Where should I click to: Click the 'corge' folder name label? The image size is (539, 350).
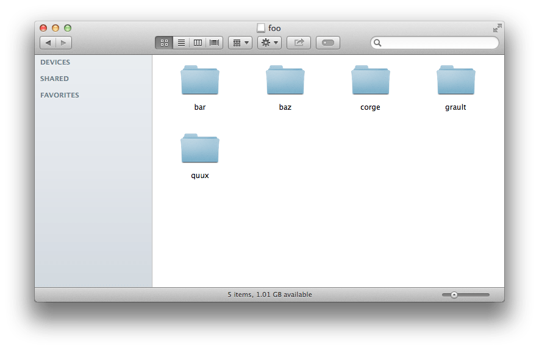coord(370,107)
